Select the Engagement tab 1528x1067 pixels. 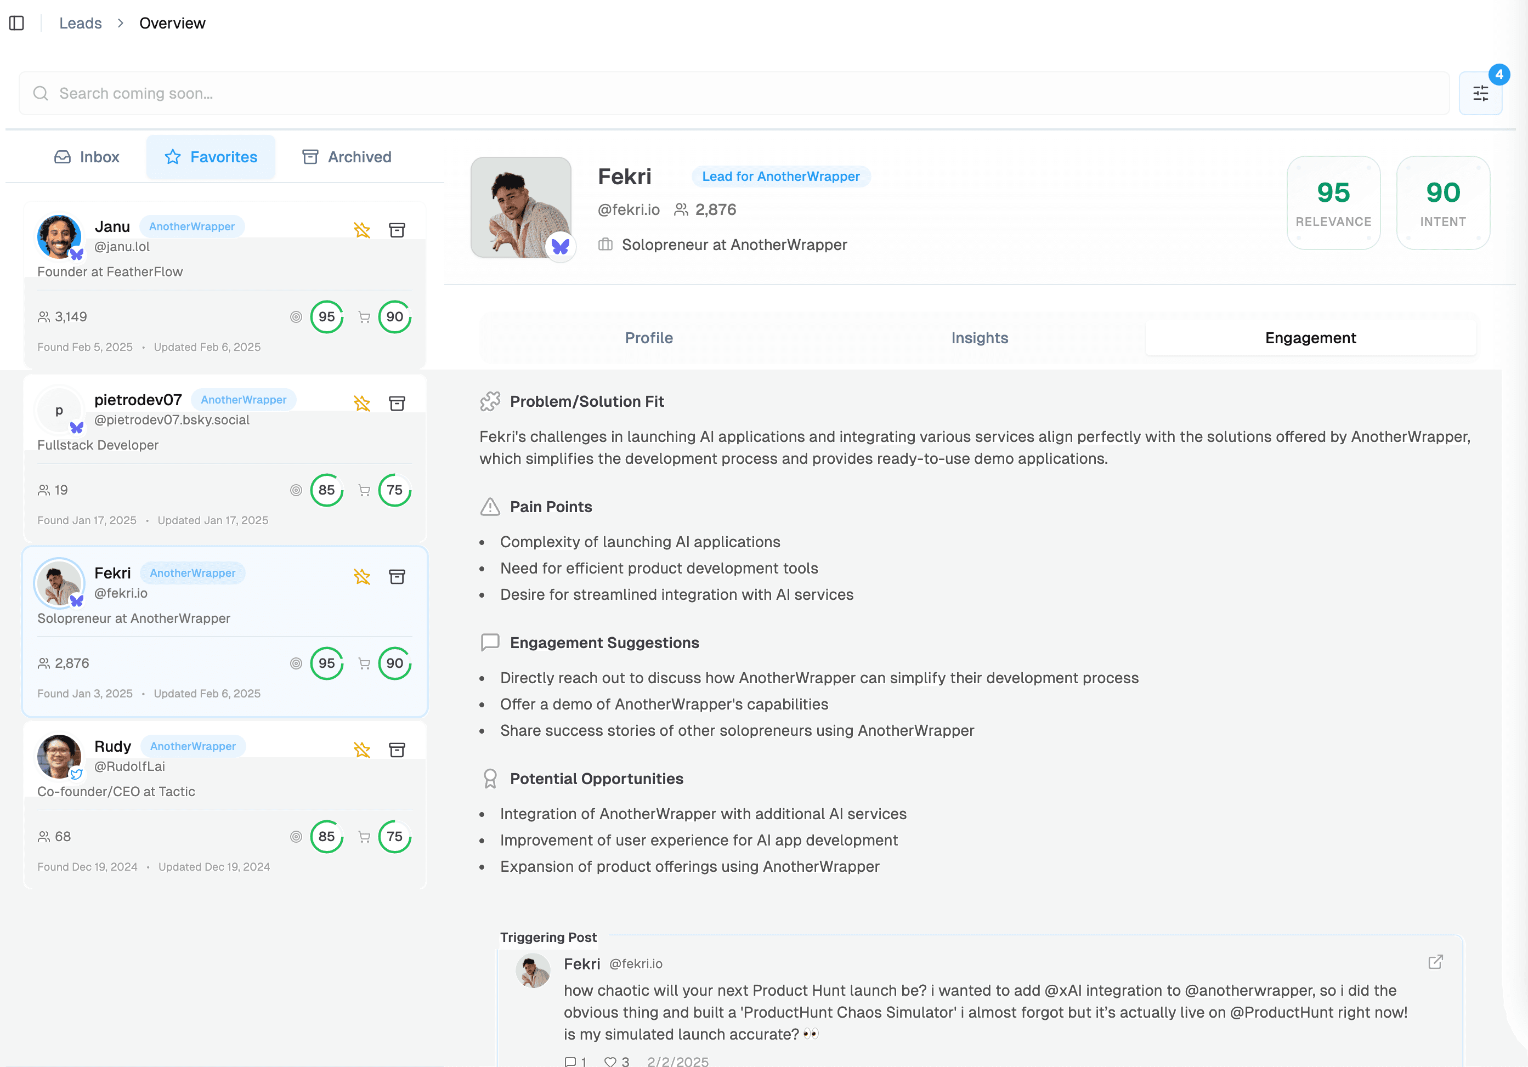pos(1310,338)
